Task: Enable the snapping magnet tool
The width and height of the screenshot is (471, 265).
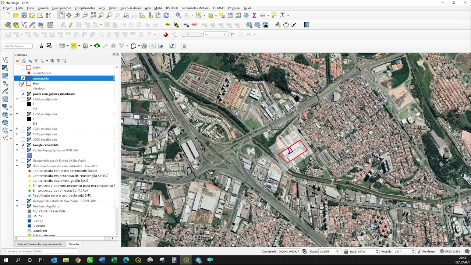Action: tap(165, 34)
